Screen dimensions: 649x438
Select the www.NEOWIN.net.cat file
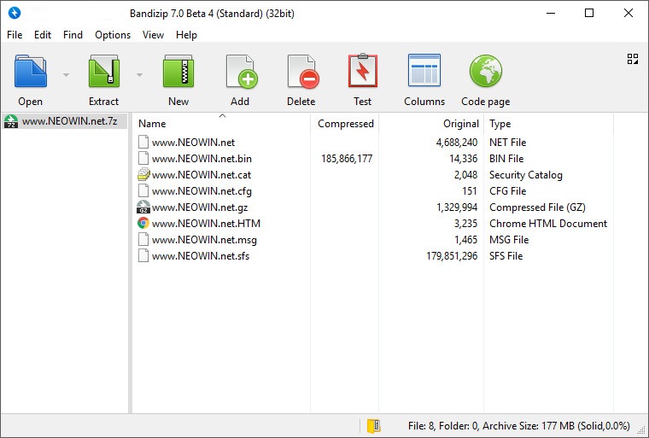(202, 175)
